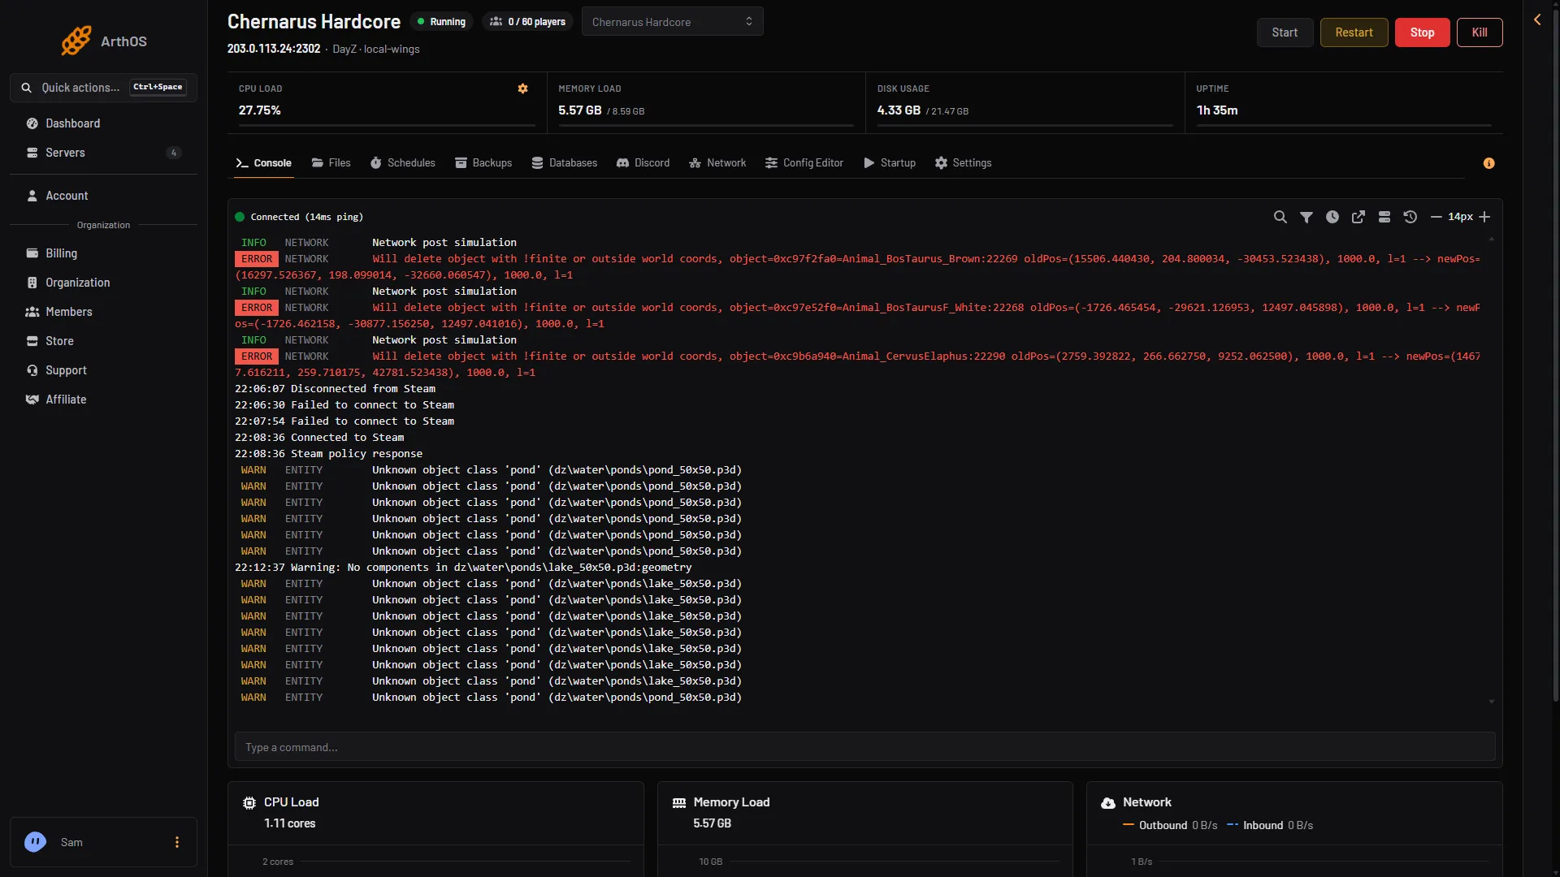1560x877 pixels.
Task: Click the console filter funnel icon
Action: [1306, 217]
